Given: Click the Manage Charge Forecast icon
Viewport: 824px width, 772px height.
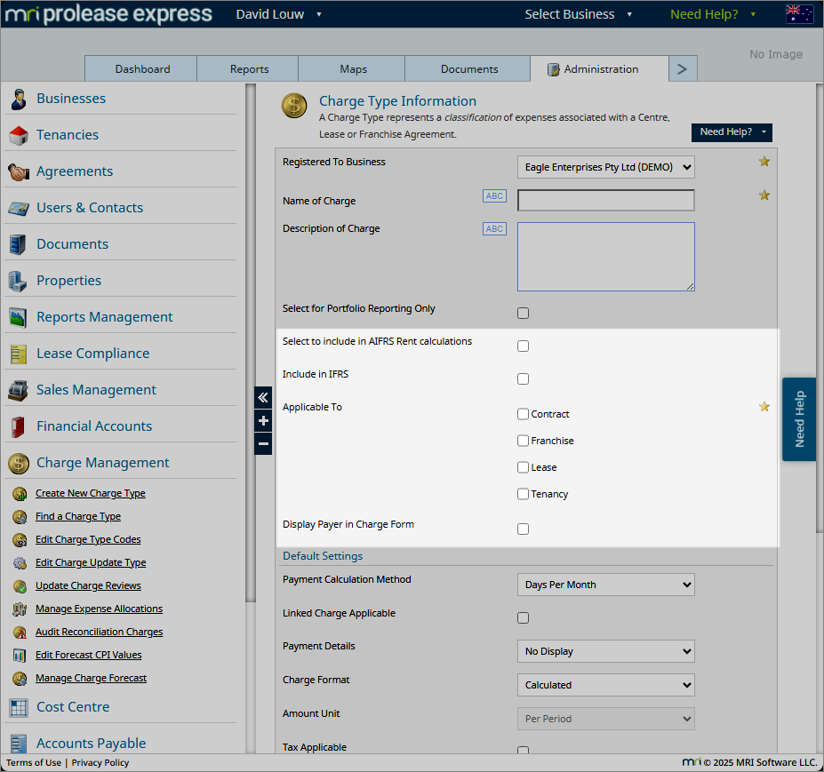Looking at the screenshot, I should click(x=20, y=679).
